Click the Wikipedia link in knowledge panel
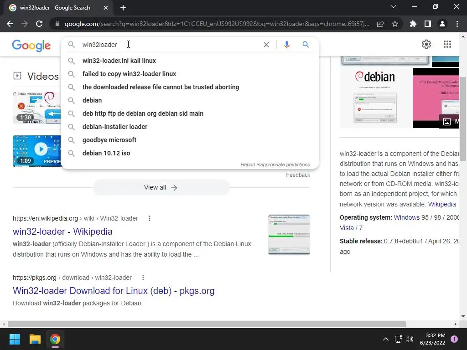This screenshot has width=467, height=350. point(441,204)
